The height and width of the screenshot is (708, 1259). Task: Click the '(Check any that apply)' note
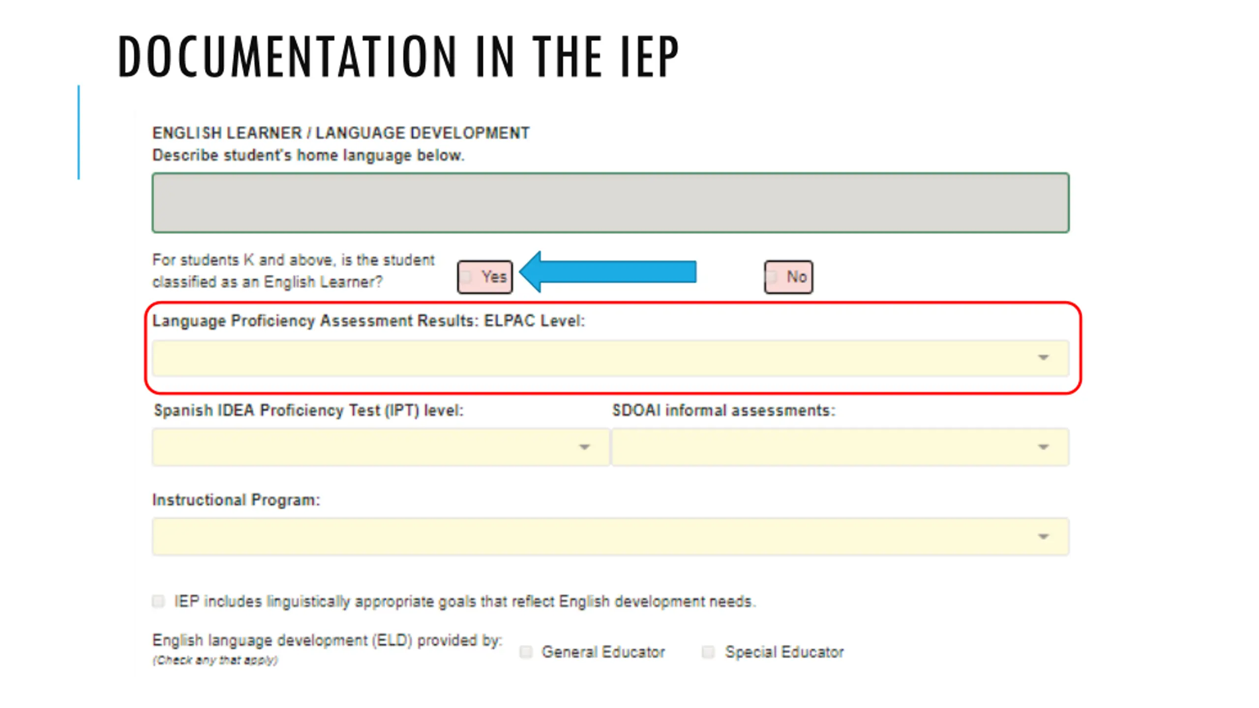215,660
